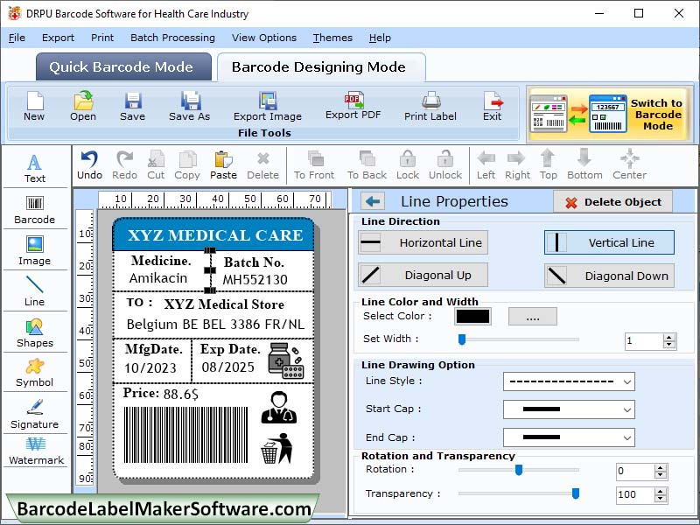Open the Batch Processing menu

[172, 38]
